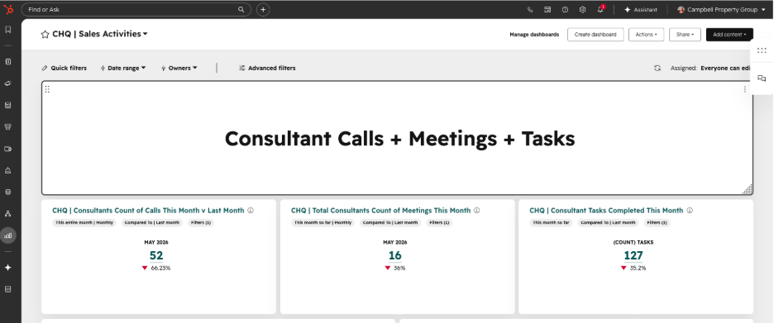The width and height of the screenshot is (774, 323).
Task: Click Manage dashboards link
Action: tap(534, 35)
